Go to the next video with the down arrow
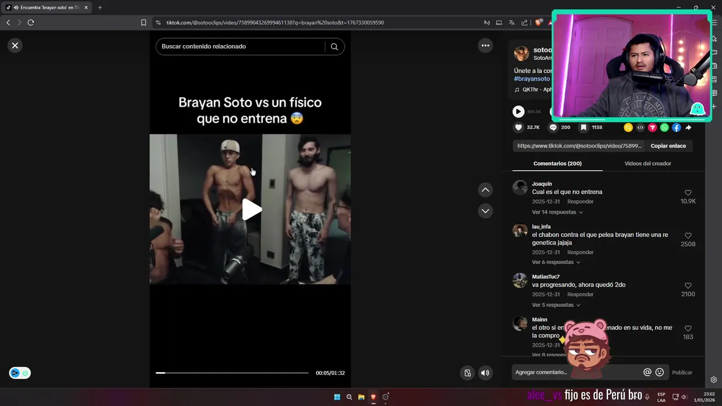This screenshot has height=406, width=722. pos(485,211)
